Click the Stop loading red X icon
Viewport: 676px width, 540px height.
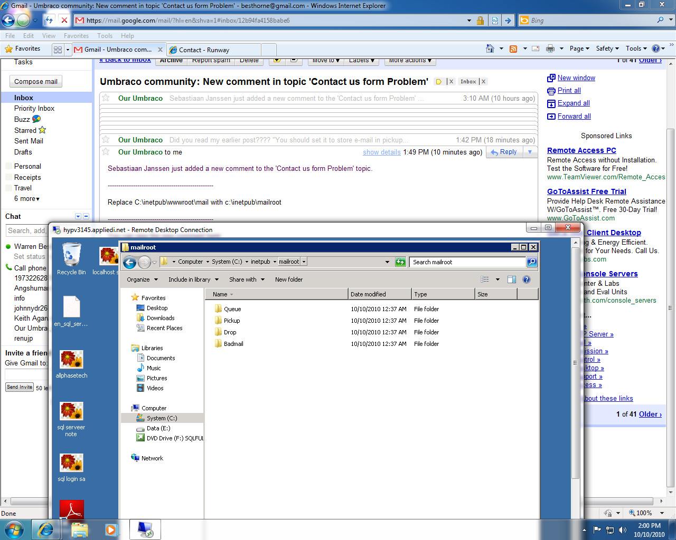coord(64,20)
